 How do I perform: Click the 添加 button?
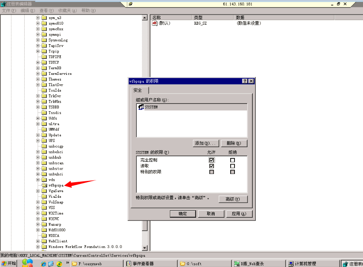[206, 143]
